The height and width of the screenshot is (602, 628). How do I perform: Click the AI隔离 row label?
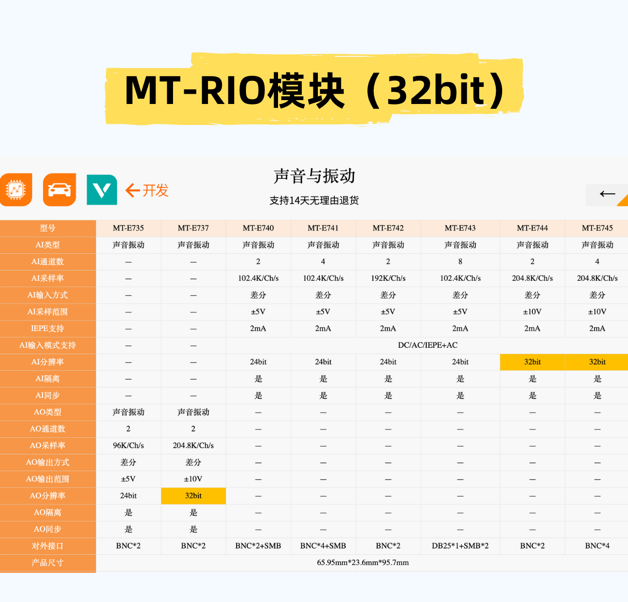click(x=48, y=379)
